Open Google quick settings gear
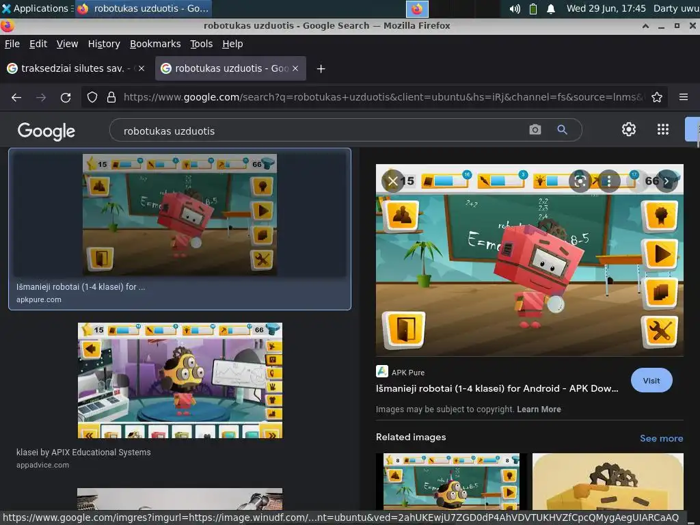The image size is (700, 525). coord(629,129)
